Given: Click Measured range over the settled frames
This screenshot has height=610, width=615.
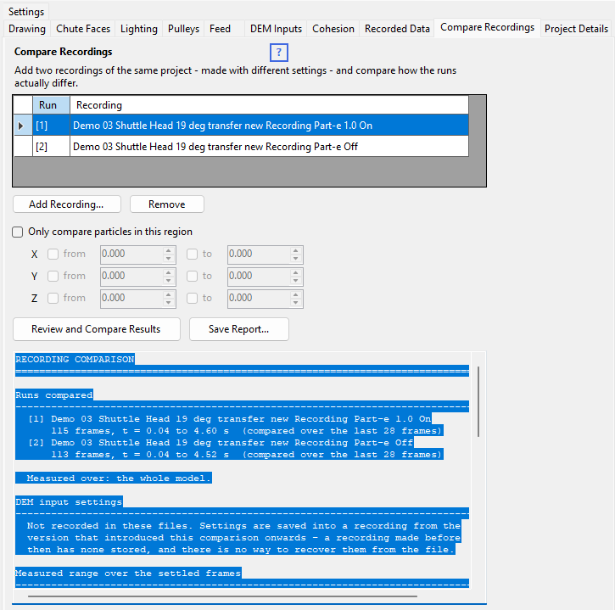Looking at the screenshot, I should coord(128,574).
